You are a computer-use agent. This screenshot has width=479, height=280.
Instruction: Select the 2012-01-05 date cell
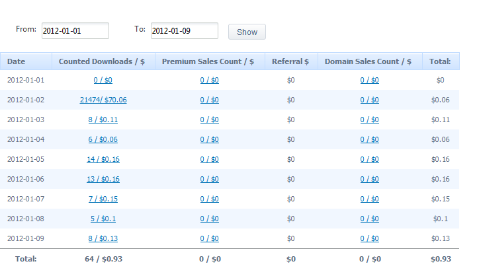26,159
